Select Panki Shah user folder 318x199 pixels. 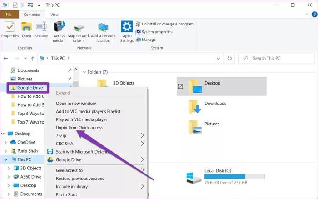point(24,151)
